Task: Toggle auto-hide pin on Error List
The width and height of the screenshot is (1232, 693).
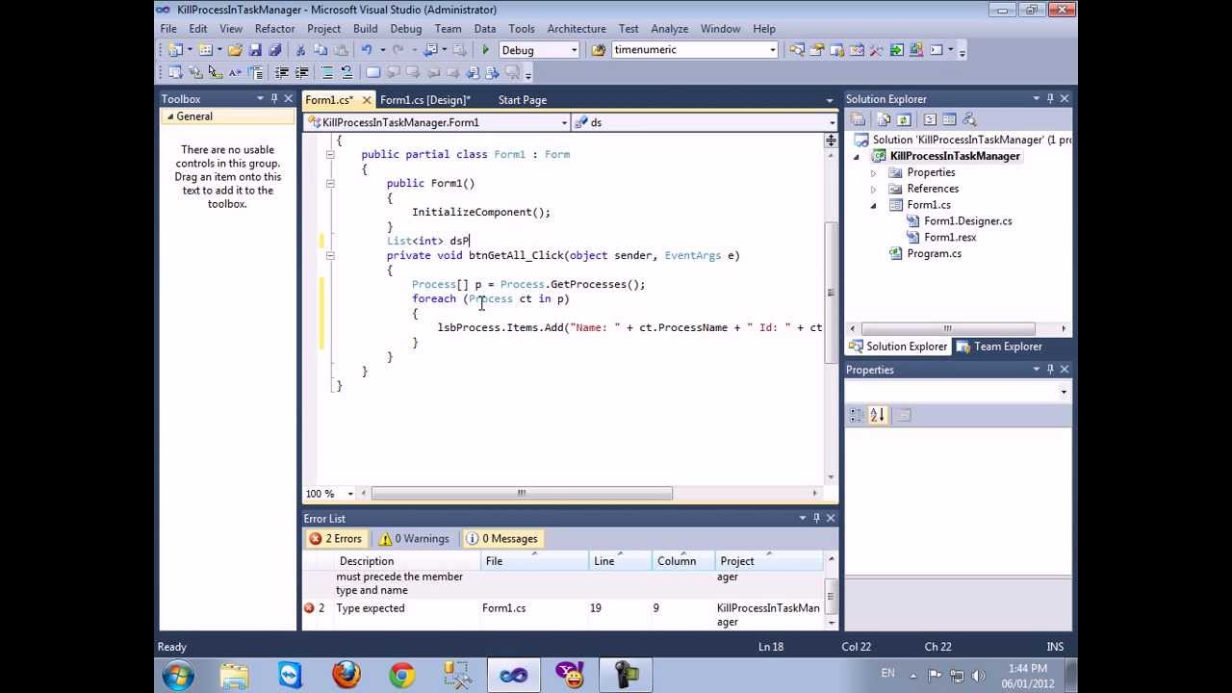Action: tap(816, 519)
